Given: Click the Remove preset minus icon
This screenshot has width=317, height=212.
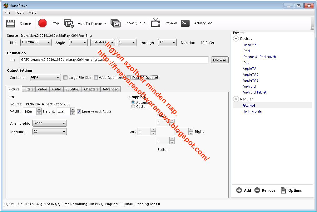Looking at the screenshot, I should point(257,190).
